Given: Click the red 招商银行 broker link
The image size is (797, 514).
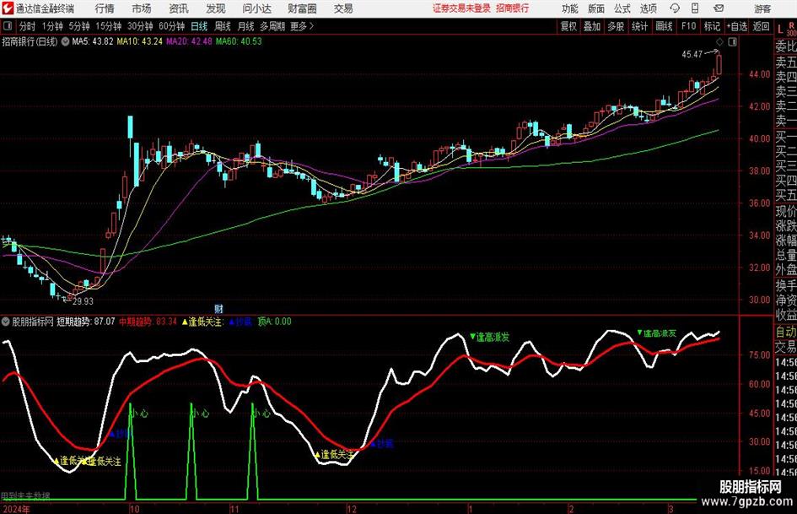Looking at the screenshot, I should (x=513, y=8).
